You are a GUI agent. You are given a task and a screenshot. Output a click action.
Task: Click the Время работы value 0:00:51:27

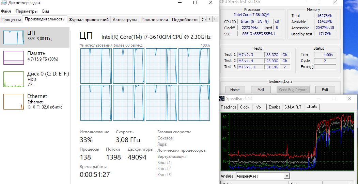95,175
